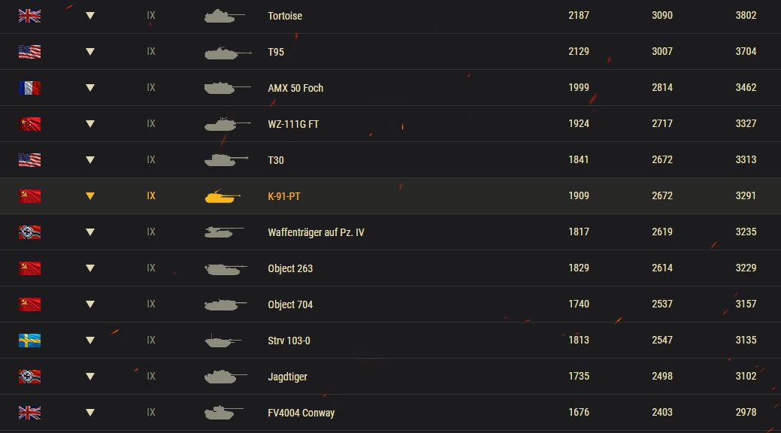781x433 pixels.
Task: Click the Waffenträger auf Pz. IV tank icon
Action: (x=224, y=232)
